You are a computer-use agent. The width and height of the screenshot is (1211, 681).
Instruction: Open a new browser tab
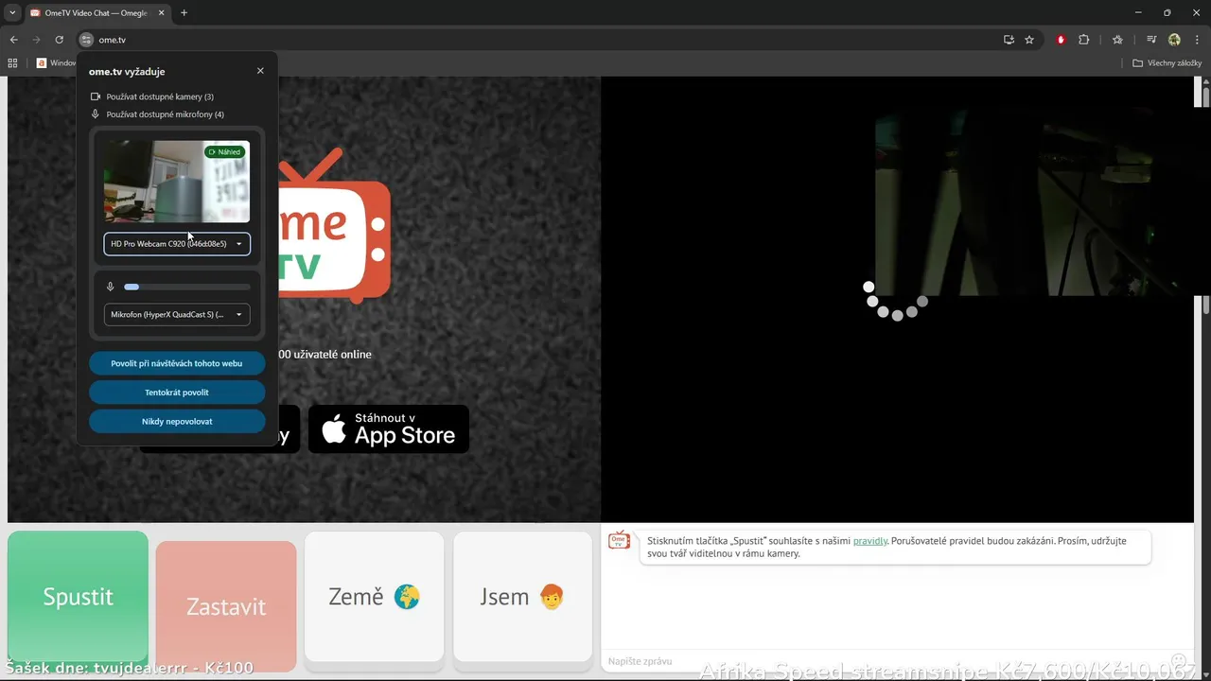(x=184, y=13)
